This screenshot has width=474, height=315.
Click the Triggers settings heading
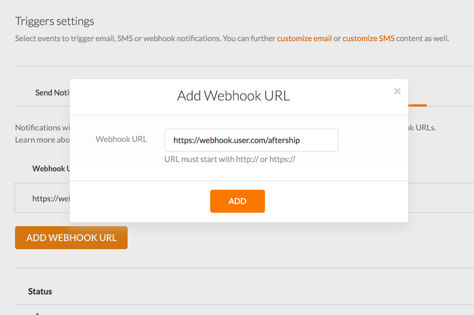[54, 21]
